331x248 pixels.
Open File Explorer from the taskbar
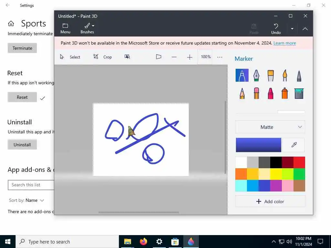[x=127, y=242]
